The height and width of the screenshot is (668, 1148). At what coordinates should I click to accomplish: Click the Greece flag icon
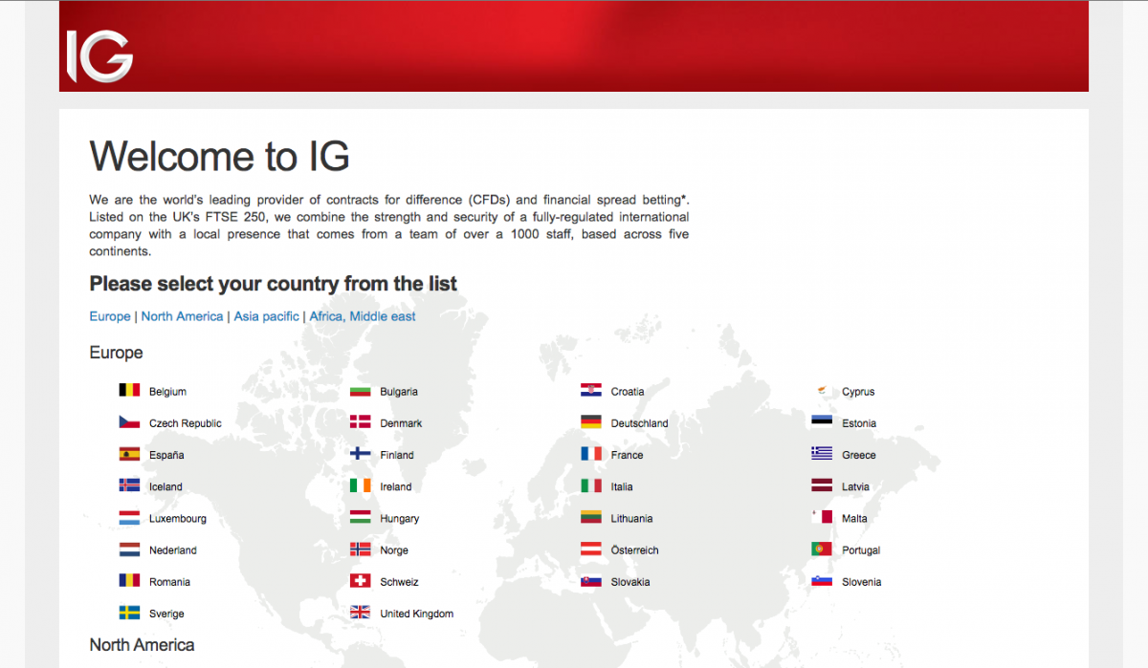click(x=823, y=454)
